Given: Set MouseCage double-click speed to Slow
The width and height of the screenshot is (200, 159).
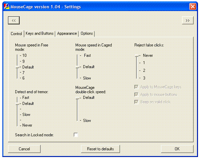Looking at the screenshot, I should 87,120.
